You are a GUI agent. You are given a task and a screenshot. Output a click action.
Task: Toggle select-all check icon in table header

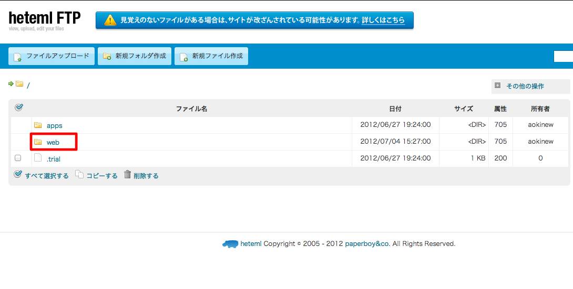[19, 108]
